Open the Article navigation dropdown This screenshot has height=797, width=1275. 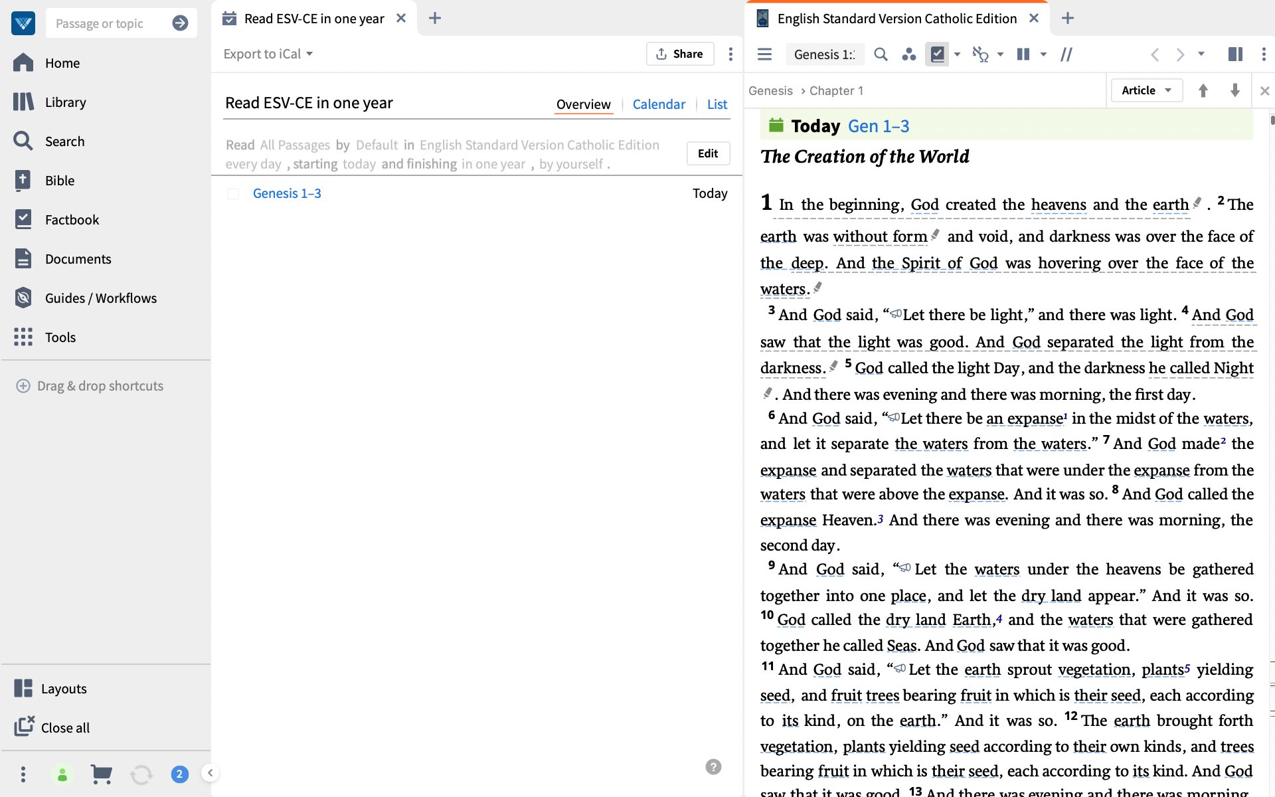(1147, 90)
